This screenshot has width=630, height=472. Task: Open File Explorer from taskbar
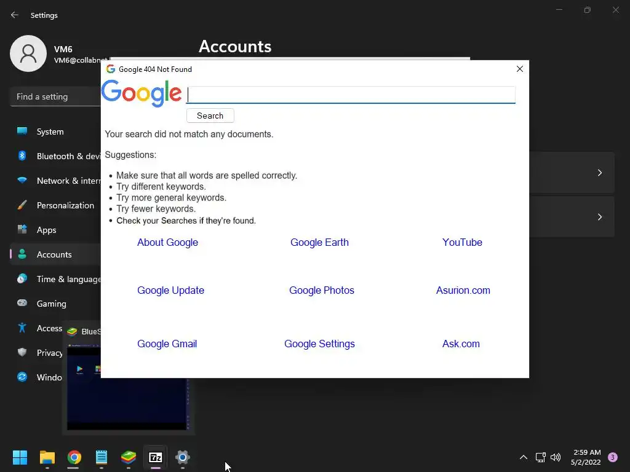pyautogui.click(x=47, y=457)
